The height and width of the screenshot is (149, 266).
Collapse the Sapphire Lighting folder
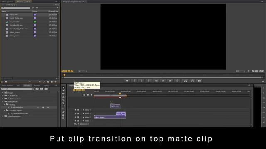(5, 111)
